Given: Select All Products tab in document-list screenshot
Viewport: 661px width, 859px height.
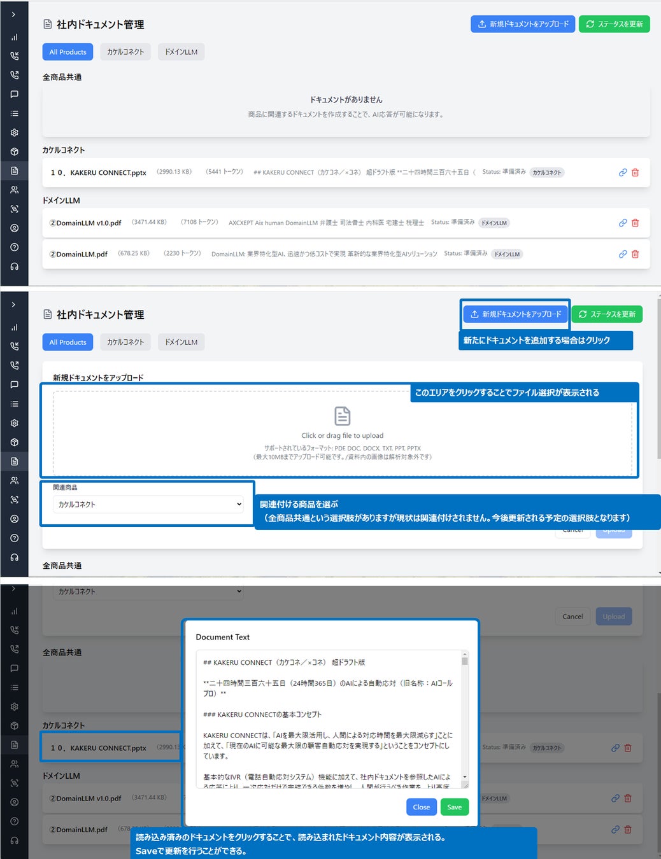Looking at the screenshot, I should [x=68, y=52].
